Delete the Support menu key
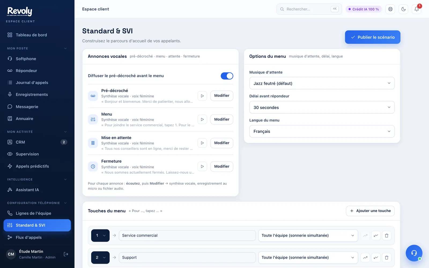 [x=387, y=258]
